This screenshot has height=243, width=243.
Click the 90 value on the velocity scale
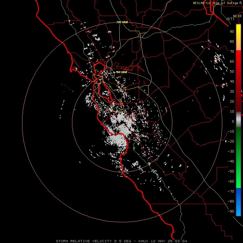pos(232,32)
